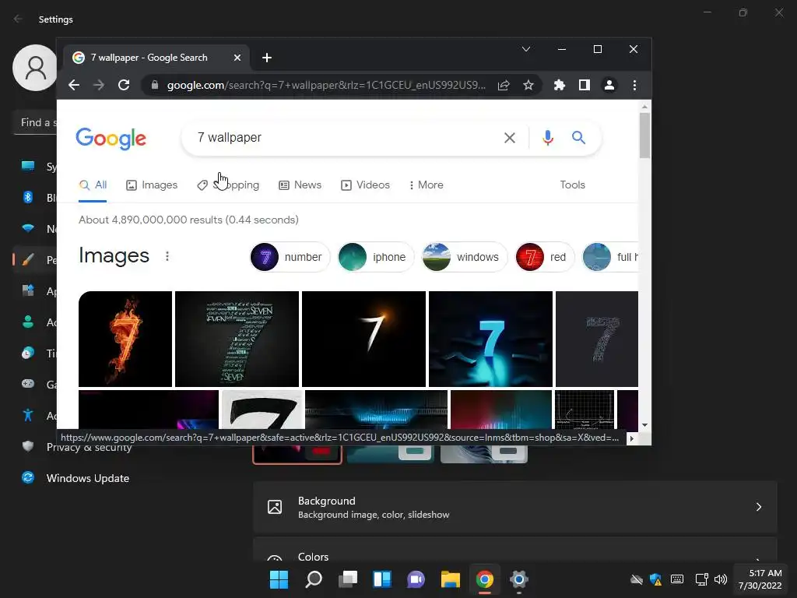
Task: Select Gaming controller icon in Settings sidebar
Action: [x=28, y=384]
